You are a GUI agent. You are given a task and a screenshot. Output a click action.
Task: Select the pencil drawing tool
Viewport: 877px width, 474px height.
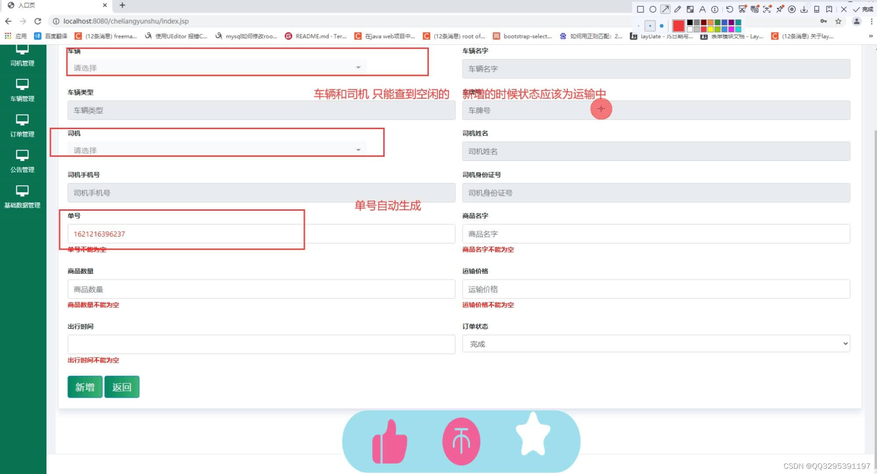pos(677,9)
